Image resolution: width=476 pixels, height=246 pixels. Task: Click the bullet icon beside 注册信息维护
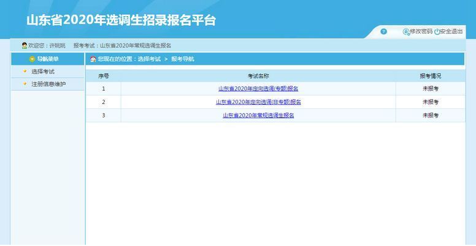pyautogui.click(x=25, y=84)
